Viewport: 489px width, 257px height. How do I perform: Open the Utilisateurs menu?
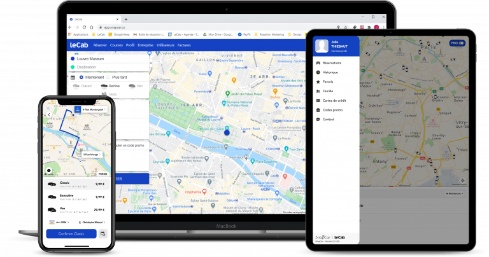tap(166, 45)
